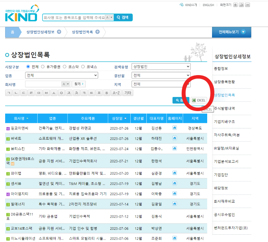Click 상장법인목록 breadcrumb tab
The image size is (268, 242).
82,32
